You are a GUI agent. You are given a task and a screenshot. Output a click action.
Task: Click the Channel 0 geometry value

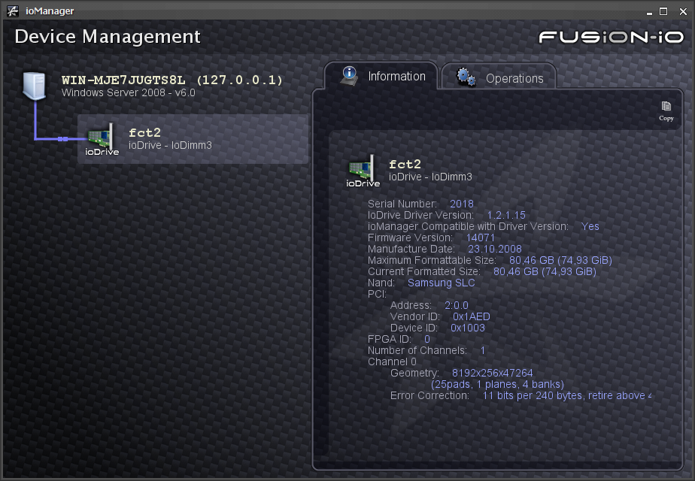491,373
